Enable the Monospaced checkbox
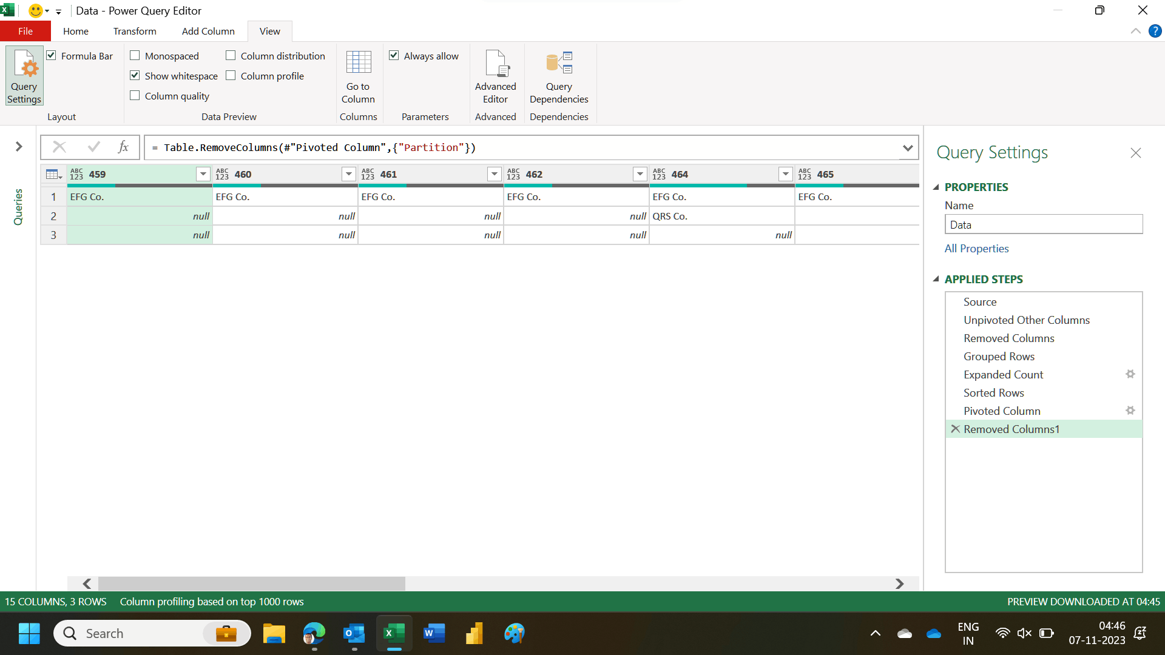 tap(135, 56)
